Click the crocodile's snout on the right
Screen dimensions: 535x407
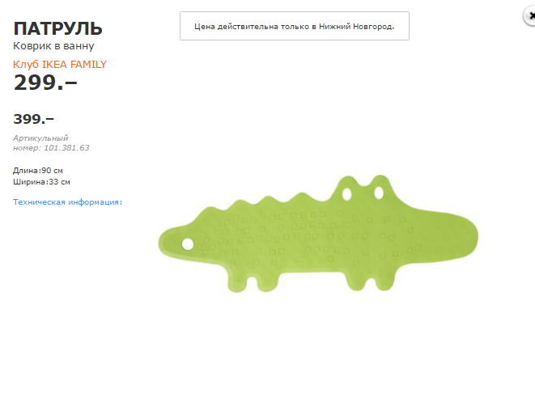[x=454, y=236]
